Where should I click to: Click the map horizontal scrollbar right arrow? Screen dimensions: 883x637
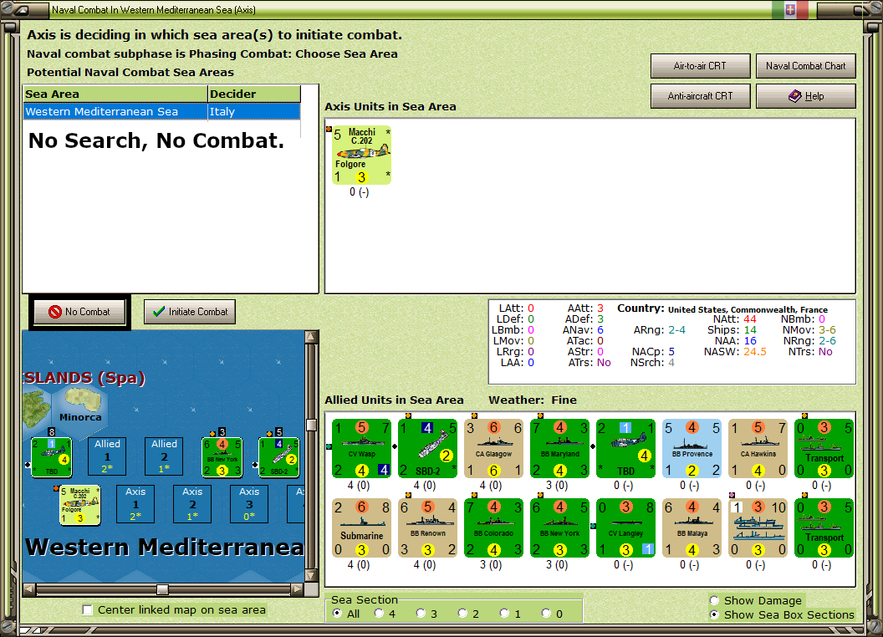click(x=297, y=589)
